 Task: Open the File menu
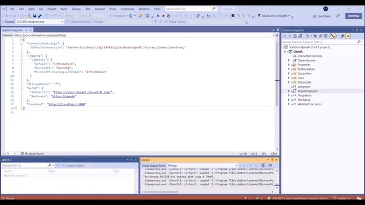(x=12, y=9)
